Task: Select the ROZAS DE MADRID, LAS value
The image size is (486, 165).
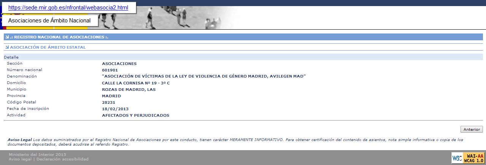Action: [129, 89]
